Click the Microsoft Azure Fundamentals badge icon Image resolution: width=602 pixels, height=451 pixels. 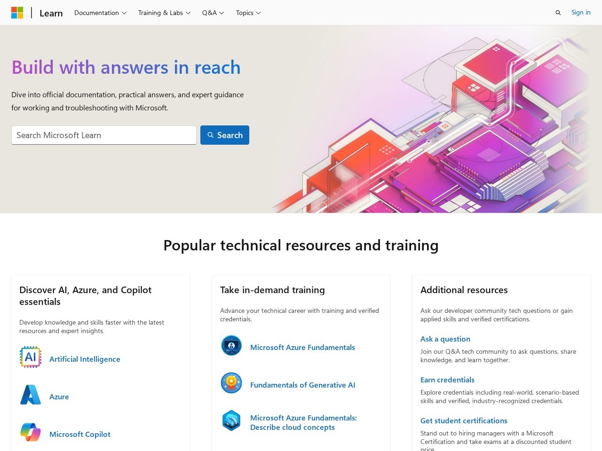(231, 345)
